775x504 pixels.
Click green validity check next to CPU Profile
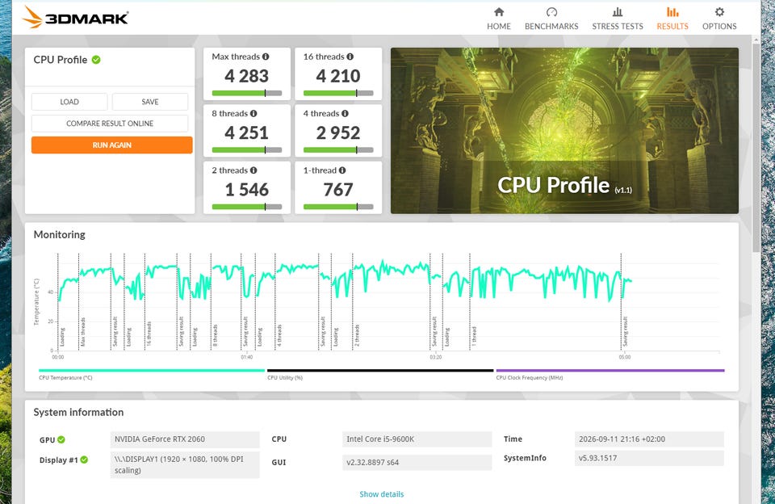(x=96, y=60)
